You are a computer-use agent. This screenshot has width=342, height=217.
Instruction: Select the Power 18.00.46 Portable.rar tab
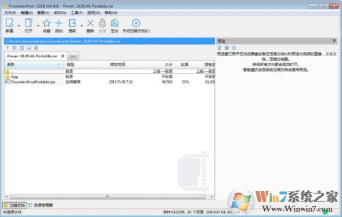33,56
